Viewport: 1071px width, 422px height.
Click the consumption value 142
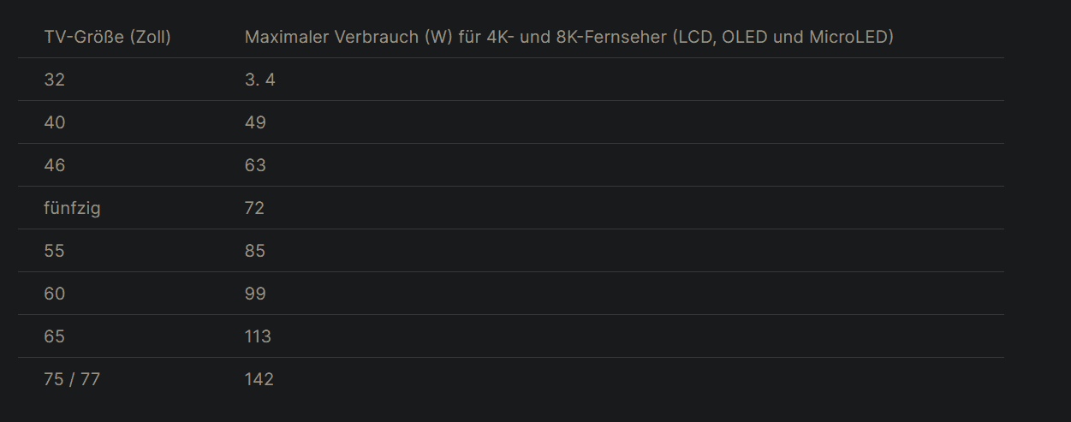[x=259, y=379]
